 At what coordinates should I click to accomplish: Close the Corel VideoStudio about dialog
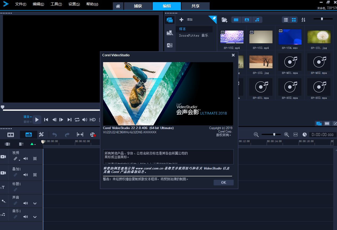[x=233, y=55]
